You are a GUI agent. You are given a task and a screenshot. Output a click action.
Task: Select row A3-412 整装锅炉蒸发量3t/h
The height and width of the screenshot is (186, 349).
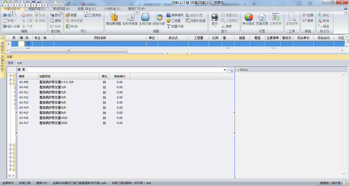pos(125,97)
